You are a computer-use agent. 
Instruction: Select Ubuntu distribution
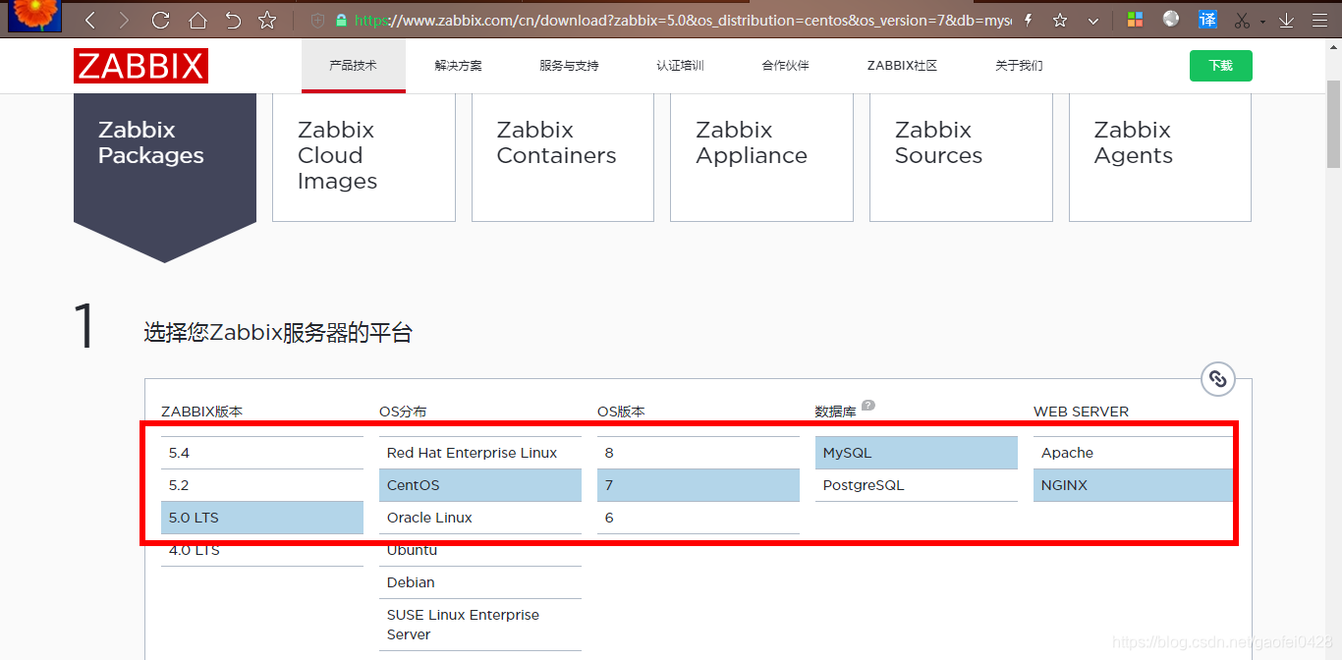[480, 550]
